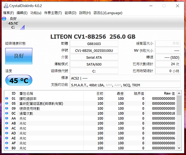Click status orb for attribute AB
Viewport: 186px width, 155px height.
click(x=7, y=123)
